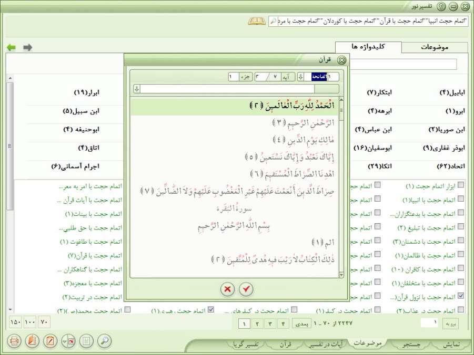The image size is (474, 355).
Task: Open keyword اجرام آسمانی(۶)
Action: click(75, 166)
